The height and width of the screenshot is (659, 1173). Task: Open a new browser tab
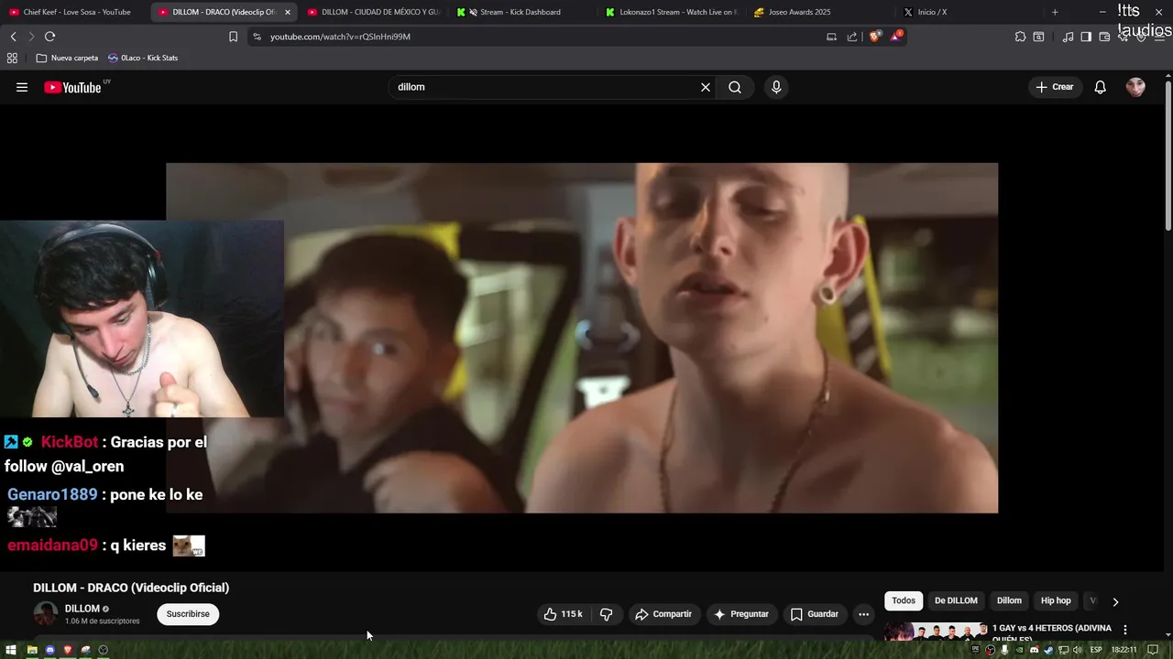[1055, 12]
